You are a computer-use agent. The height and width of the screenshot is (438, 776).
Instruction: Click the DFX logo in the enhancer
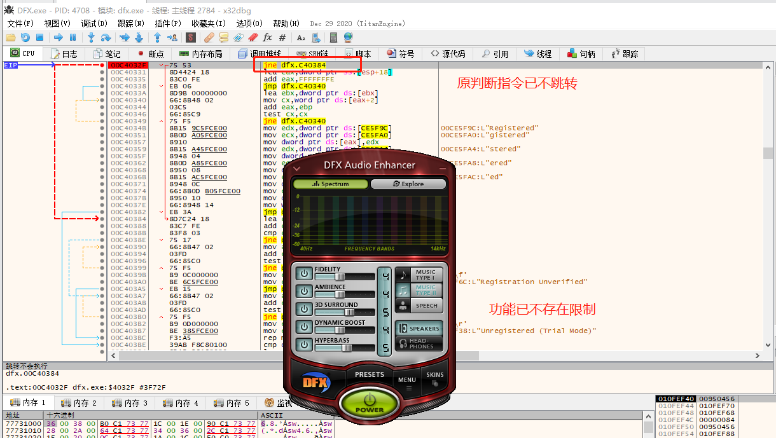coord(315,383)
